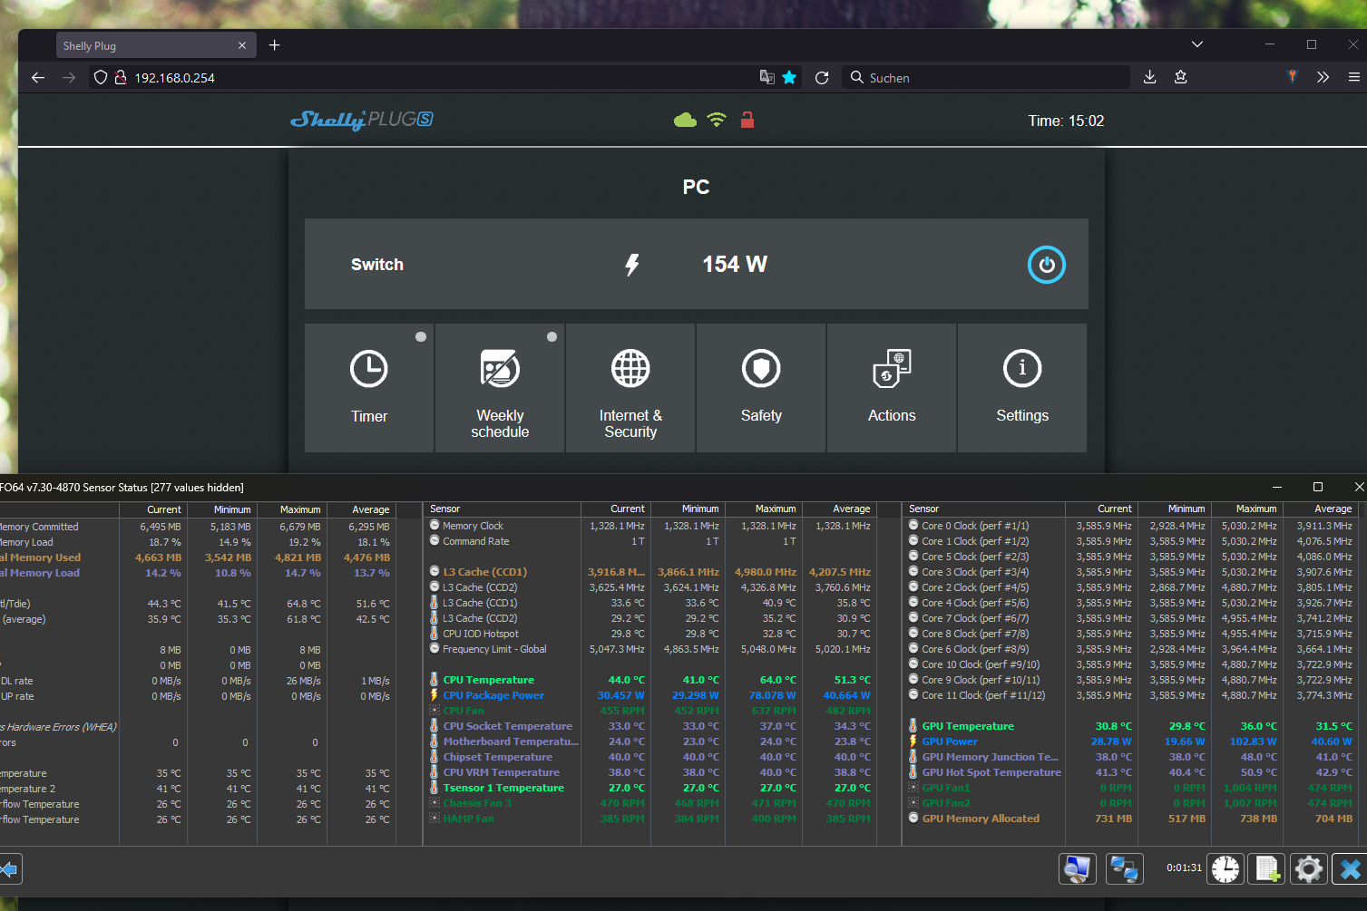1367x911 pixels.
Task: Click the translate page icon
Action: (766, 78)
